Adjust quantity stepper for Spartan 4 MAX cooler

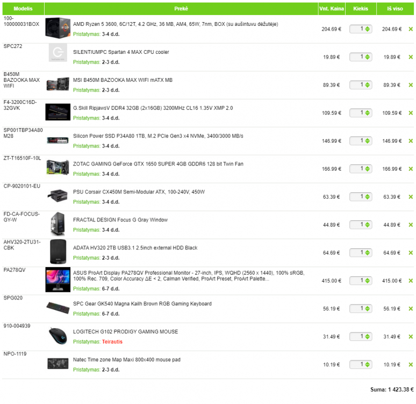coord(367,57)
